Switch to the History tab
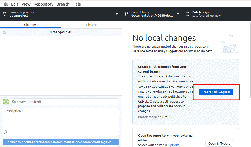251x147 pixels. [x=91, y=25]
